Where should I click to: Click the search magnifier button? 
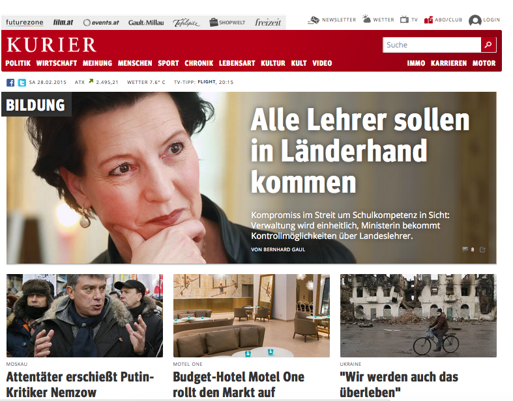click(488, 45)
